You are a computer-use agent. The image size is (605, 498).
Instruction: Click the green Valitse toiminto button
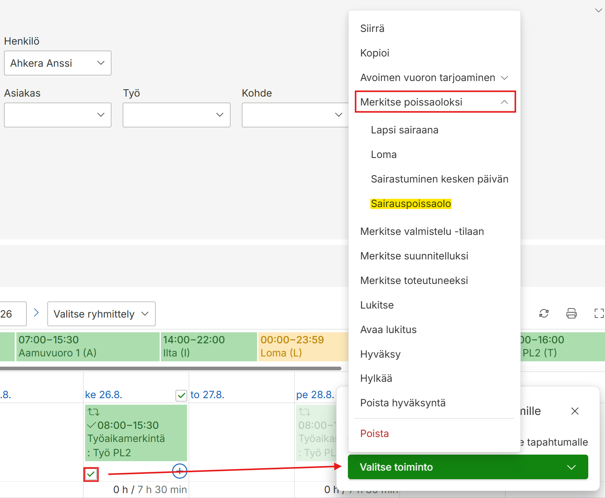(x=468, y=467)
